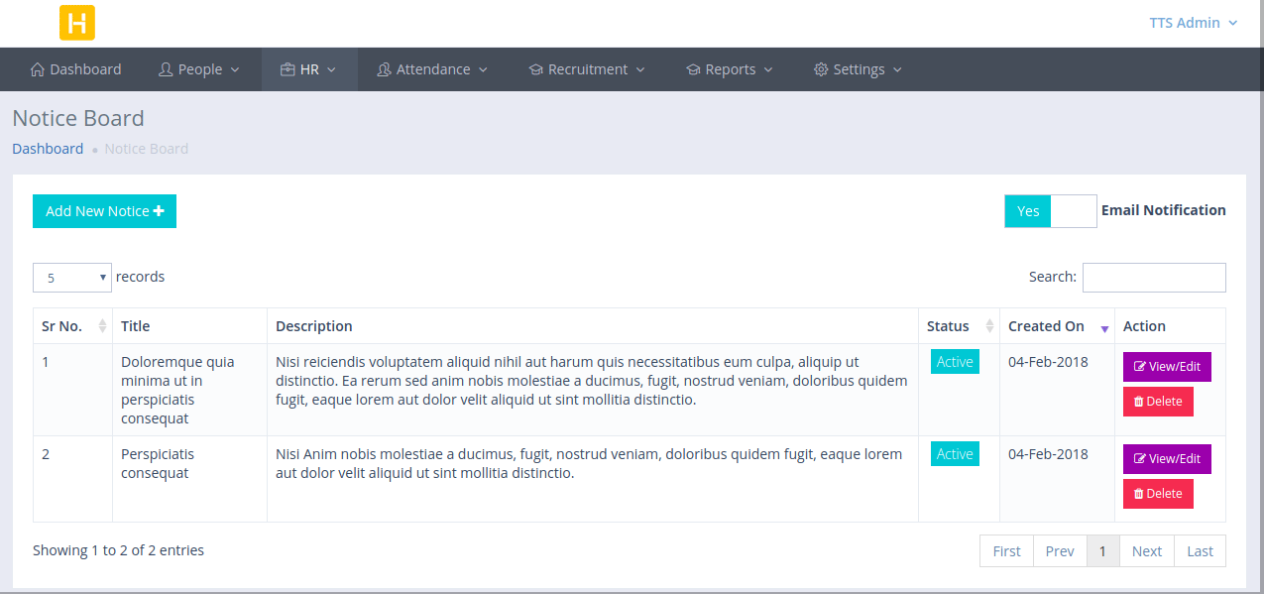The width and height of the screenshot is (1264, 594).
Task: Click the Recruitment graduation cap icon
Action: (535, 69)
